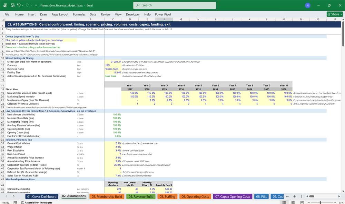This screenshot has width=345, height=204.
Task: Click the zoom slider handle
Action: 321,203
